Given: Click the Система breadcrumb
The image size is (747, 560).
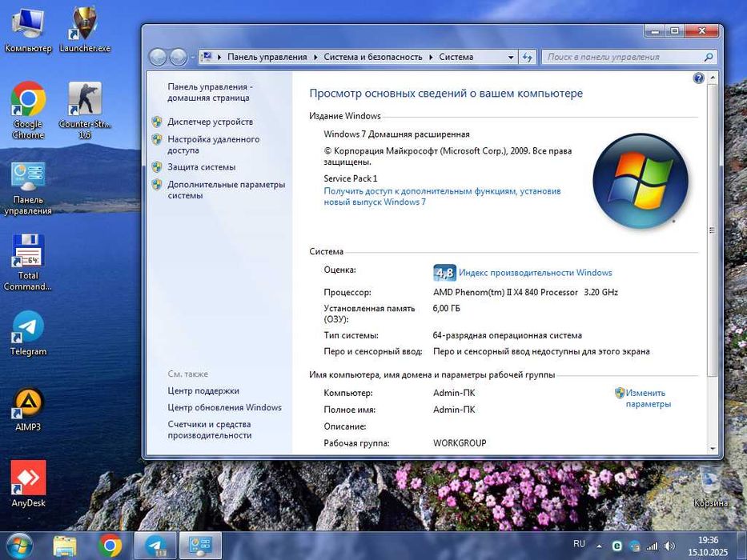Looking at the screenshot, I should (456, 57).
